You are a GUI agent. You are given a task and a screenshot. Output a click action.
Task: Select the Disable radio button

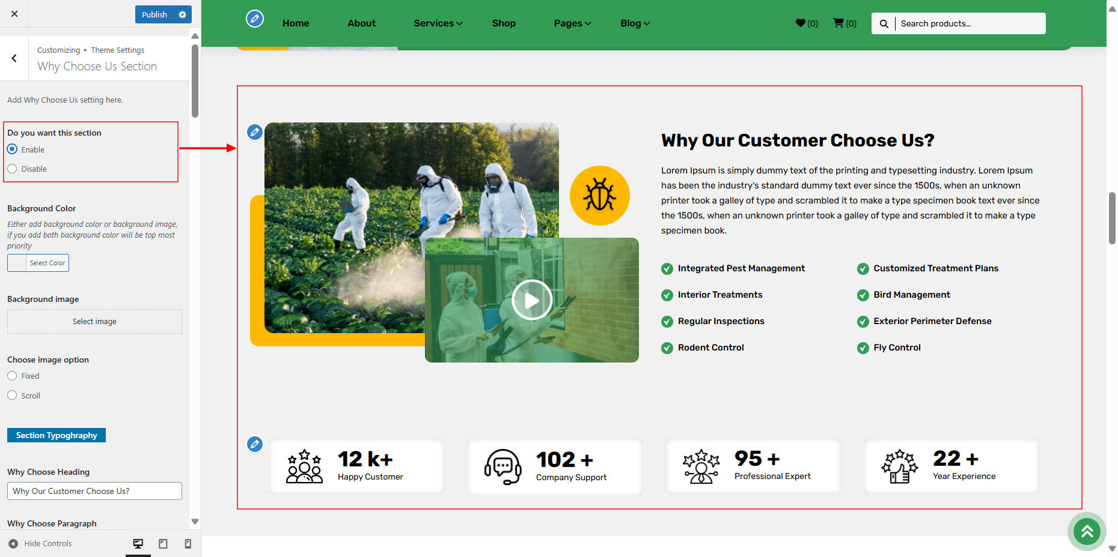point(13,169)
